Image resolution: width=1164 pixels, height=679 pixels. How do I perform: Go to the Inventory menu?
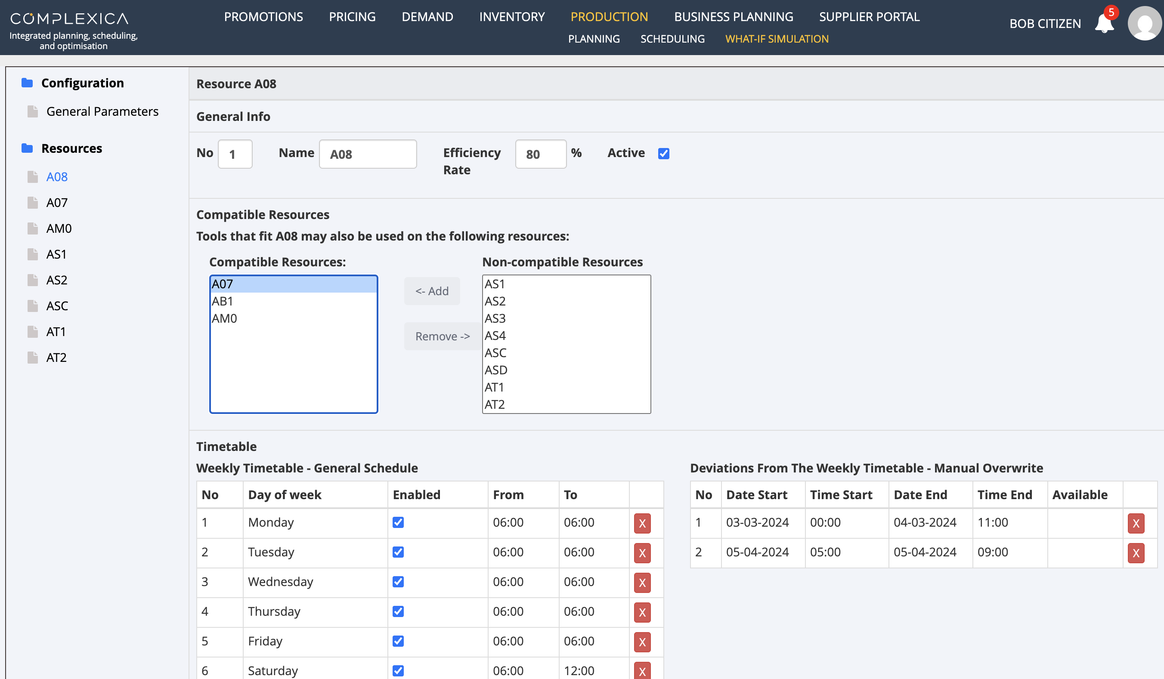click(x=512, y=17)
